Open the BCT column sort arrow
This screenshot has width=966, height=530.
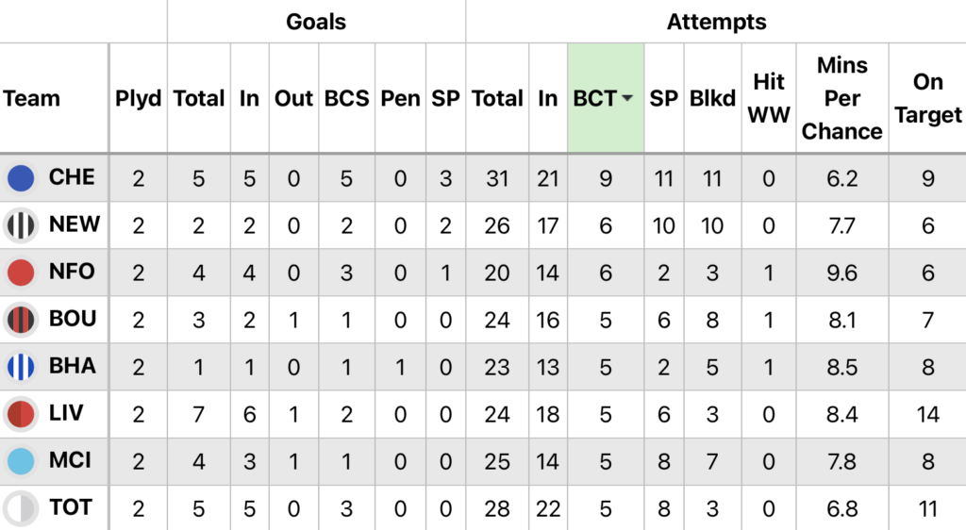627,99
